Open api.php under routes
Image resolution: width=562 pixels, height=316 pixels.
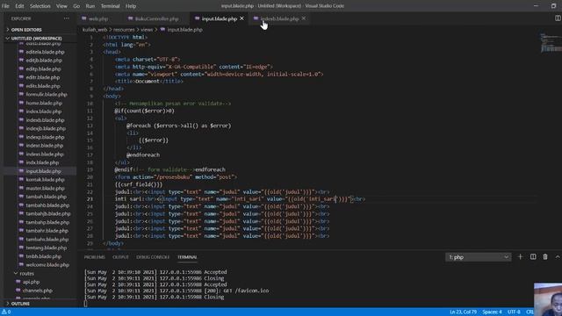31,282
